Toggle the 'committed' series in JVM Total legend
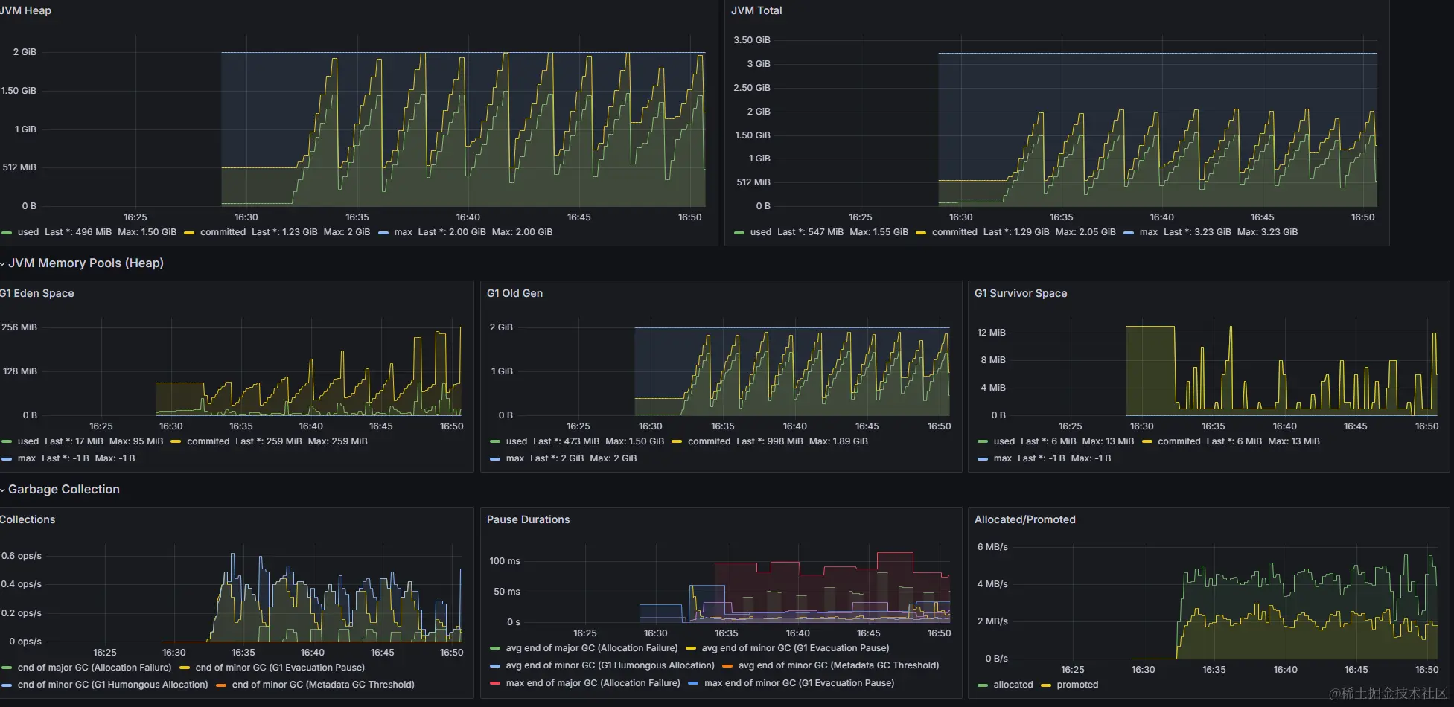1454x707 pixels. (x=954, y=232)
